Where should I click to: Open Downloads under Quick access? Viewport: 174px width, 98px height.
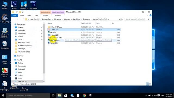click(21, 30)
